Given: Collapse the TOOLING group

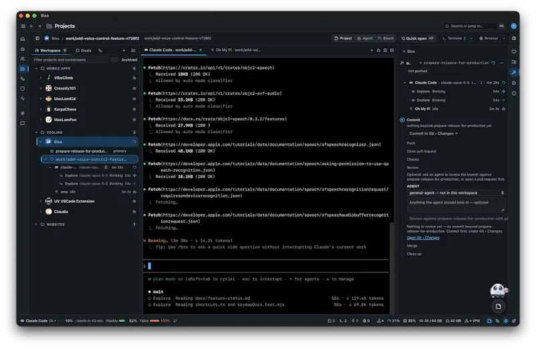Looking at the screenshot, I should click(x=36, y=132).
